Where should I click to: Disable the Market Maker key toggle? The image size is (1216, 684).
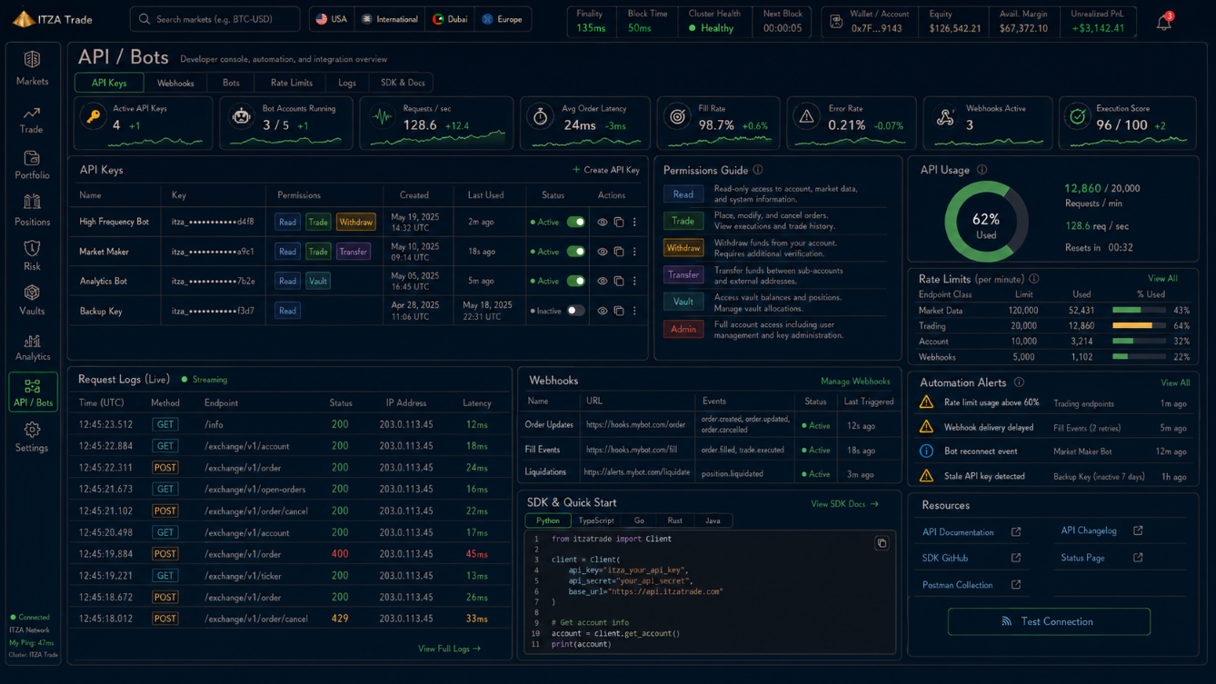576,252
